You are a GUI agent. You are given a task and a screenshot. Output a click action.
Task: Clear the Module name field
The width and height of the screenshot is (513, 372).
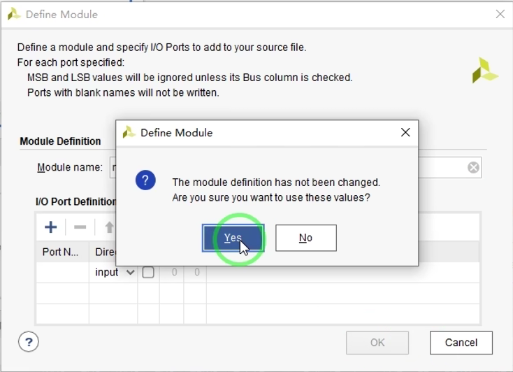point(473,168)
